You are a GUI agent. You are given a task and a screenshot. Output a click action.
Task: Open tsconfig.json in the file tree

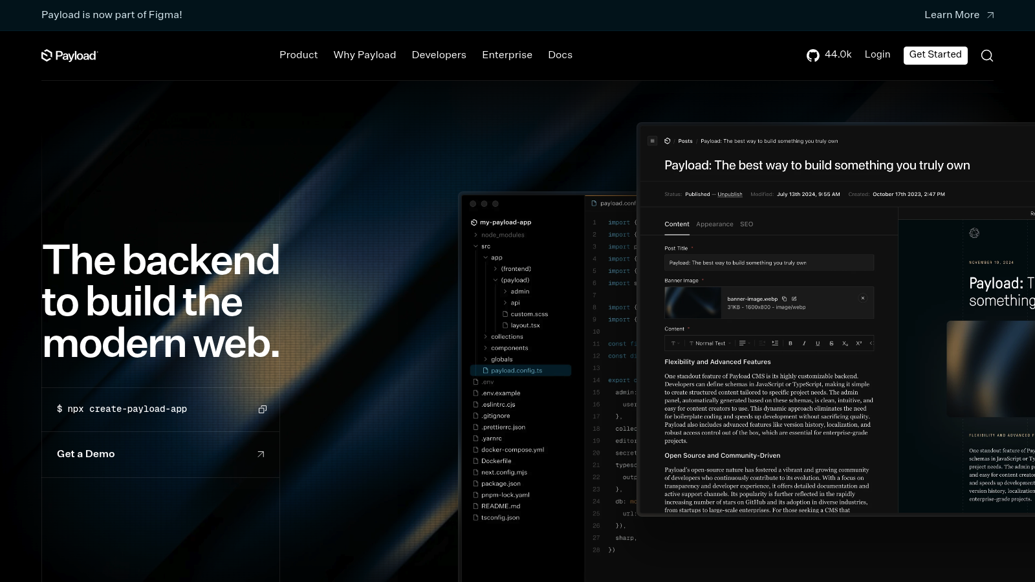[x=496, y=518]
